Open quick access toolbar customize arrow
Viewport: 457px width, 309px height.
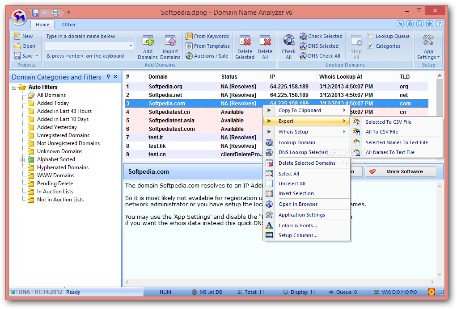(x=68, y=13)
